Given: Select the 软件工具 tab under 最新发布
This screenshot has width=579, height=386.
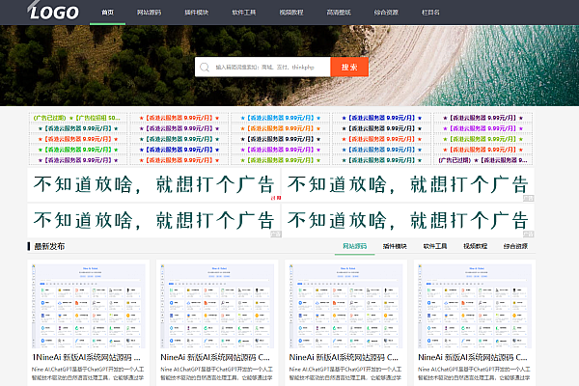Looking at the screenshot, I should click(435, 246).
